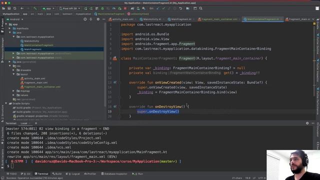Expand the manifests folder

click(10, 28)
